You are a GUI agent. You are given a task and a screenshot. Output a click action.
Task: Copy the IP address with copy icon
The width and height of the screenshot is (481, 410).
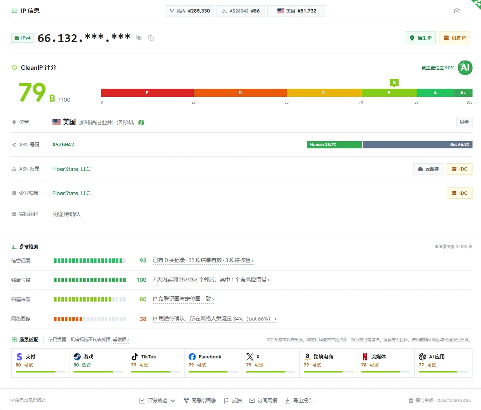(x=151, y=38)
